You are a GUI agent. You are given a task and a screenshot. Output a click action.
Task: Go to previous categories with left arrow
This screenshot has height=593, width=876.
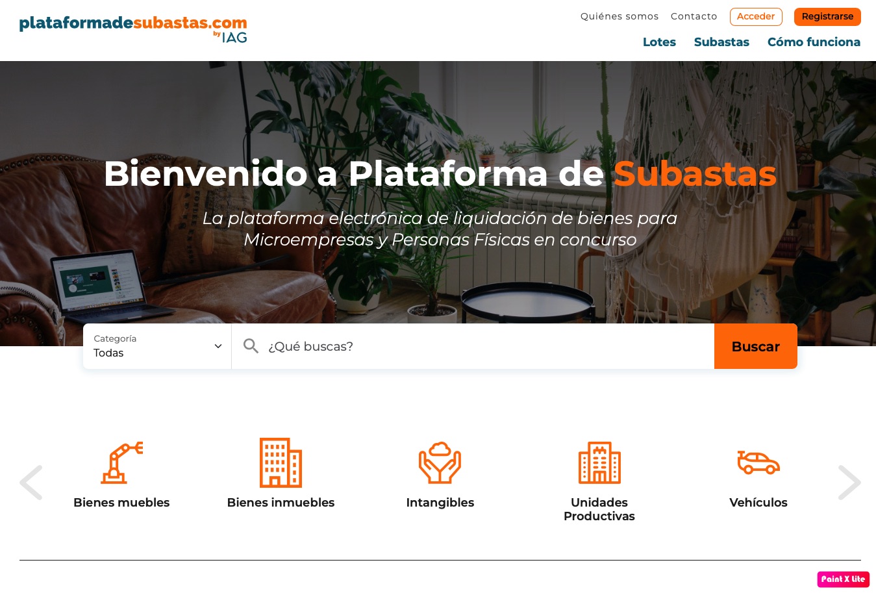tap(31, 483)
